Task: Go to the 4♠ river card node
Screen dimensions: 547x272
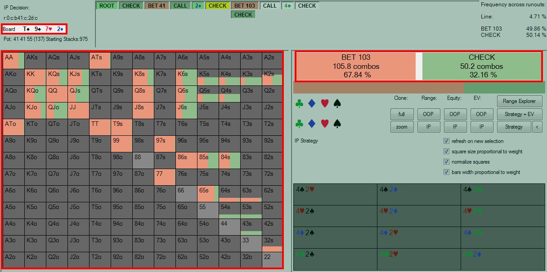Action: tap(288, 6)
